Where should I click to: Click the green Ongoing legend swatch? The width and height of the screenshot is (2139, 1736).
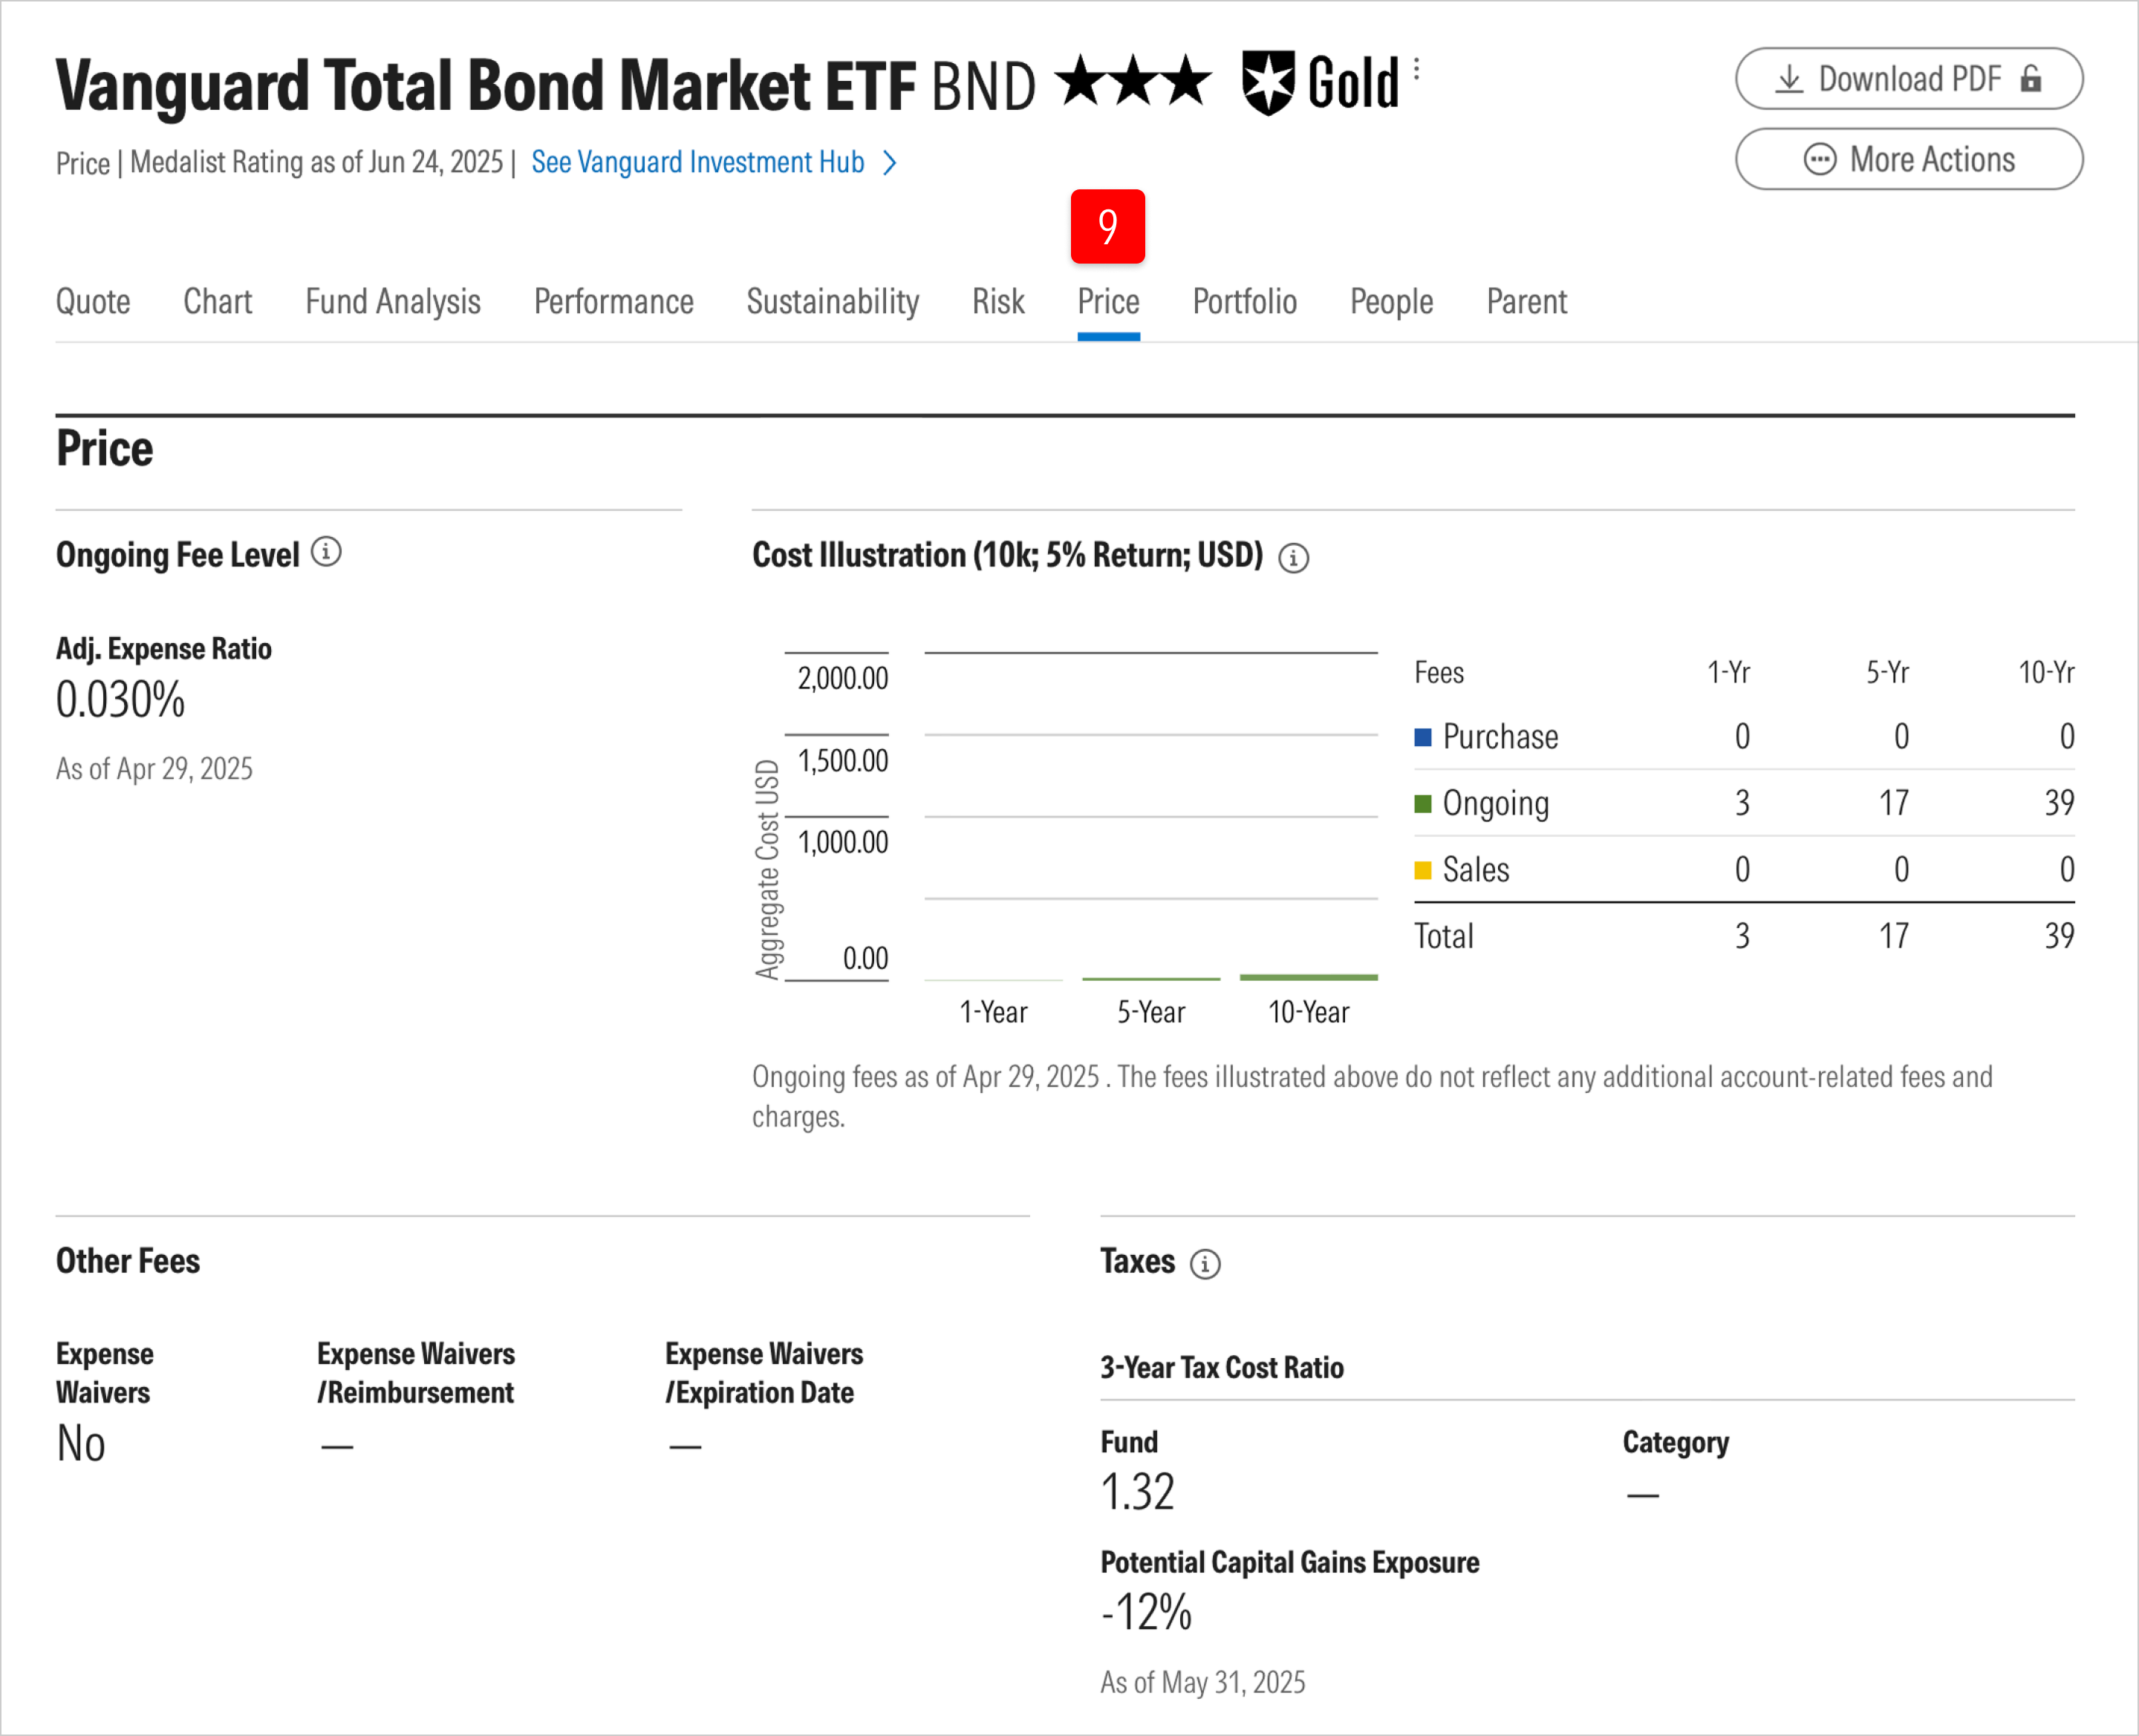1423,804
